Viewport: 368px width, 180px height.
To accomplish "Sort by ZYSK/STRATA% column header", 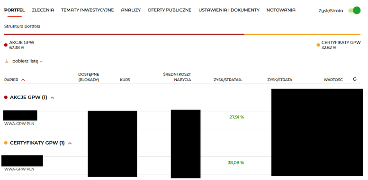I will [x=227, y=80].
